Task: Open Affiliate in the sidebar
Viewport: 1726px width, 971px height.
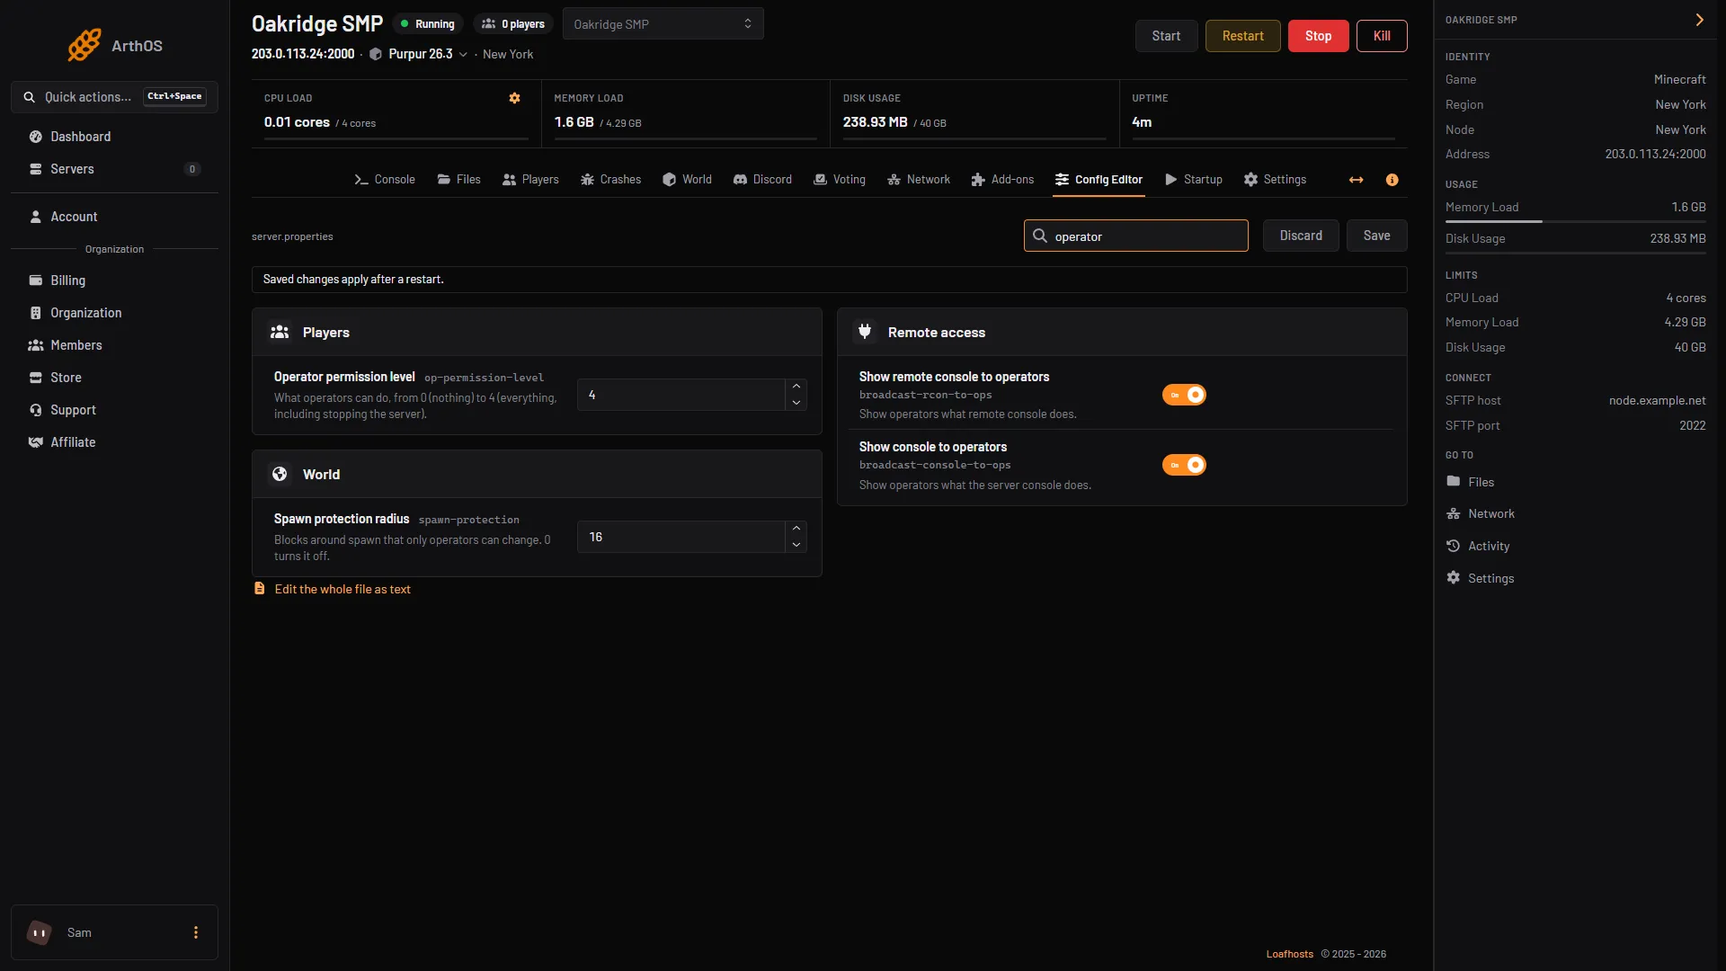Action: pyautogui.click(x=114, y=442)
